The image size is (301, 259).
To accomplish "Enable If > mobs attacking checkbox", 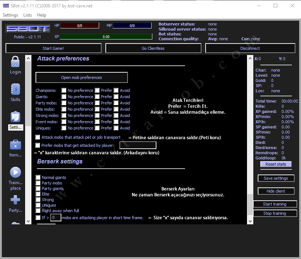I will pos(38,218).
